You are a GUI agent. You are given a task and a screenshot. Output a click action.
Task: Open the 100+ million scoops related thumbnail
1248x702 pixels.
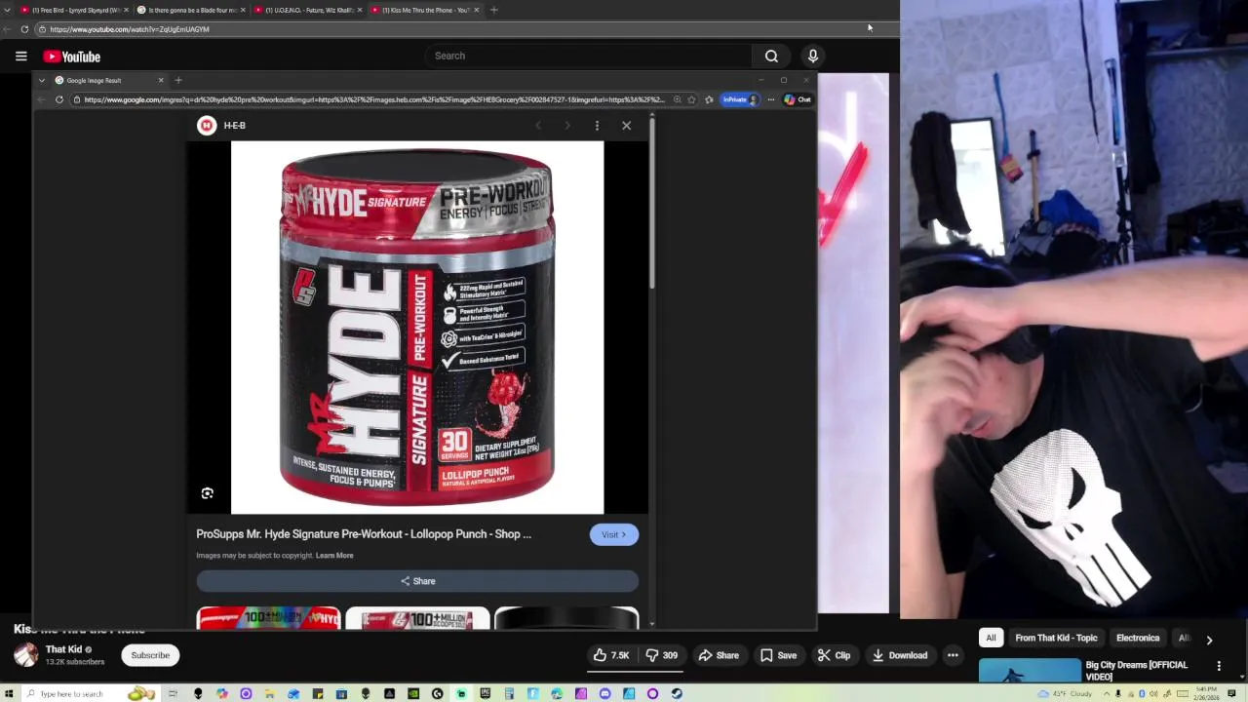pyautogui.click(x=417, y=618)
